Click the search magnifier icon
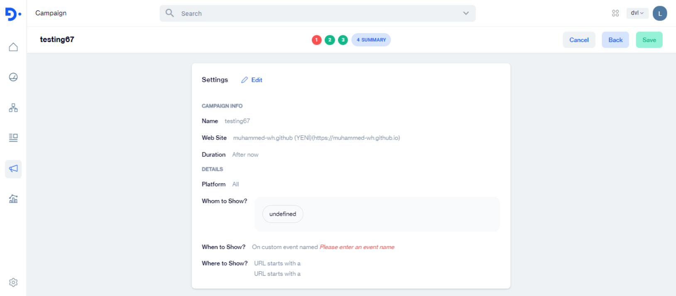The width and height of the screenshot is (676, 296). coord(169,13)
